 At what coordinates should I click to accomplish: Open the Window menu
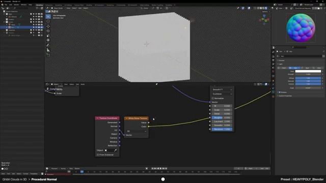[x=24, y=5]
